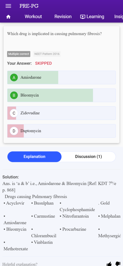
Task: Click the thumbs down icon
Action: [x=118, y=264]
